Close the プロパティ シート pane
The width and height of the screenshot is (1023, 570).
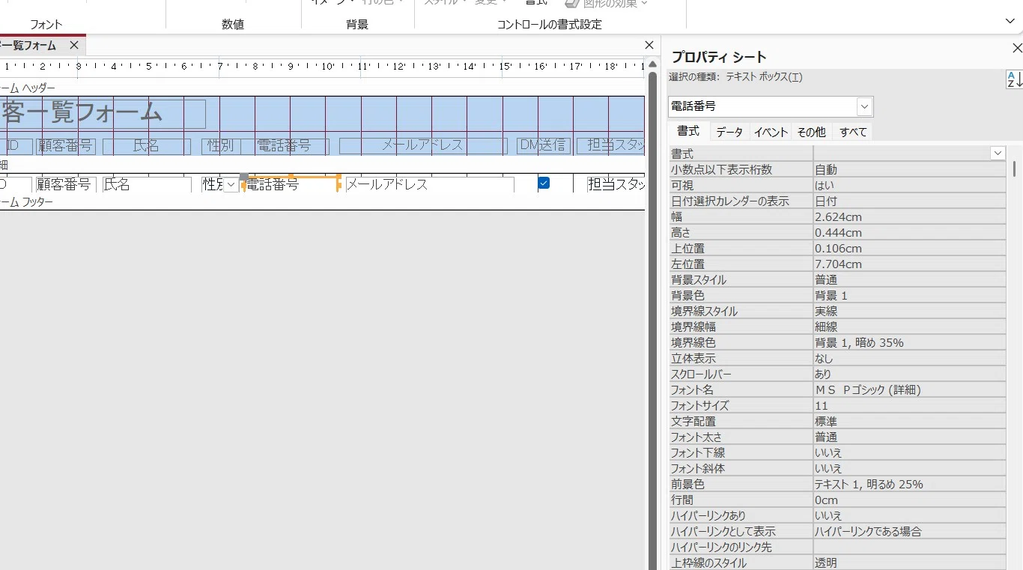(x=1016, y=49)
